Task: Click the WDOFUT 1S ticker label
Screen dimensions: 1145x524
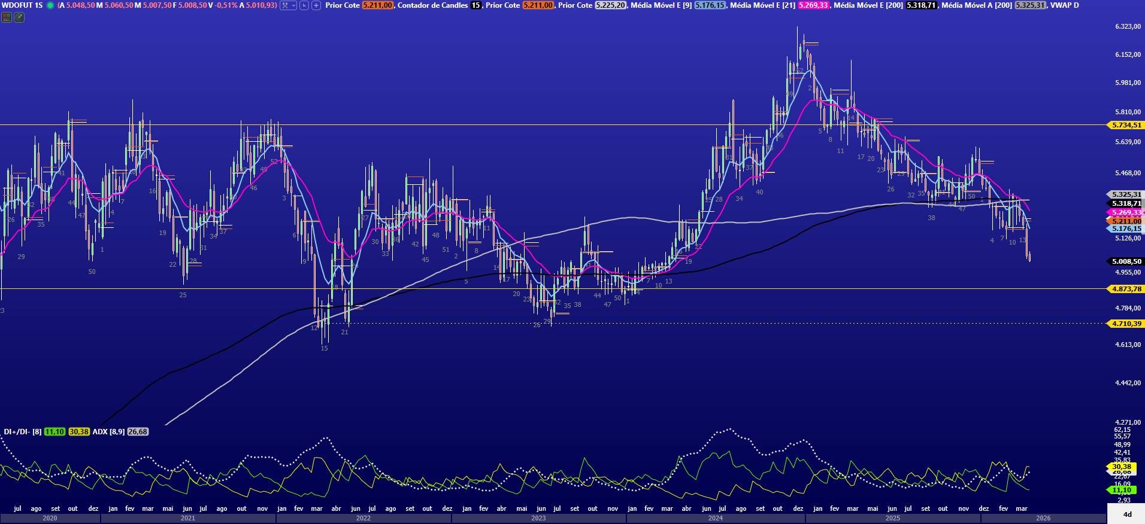Action: pyautogui.click(x=22, y=5)
